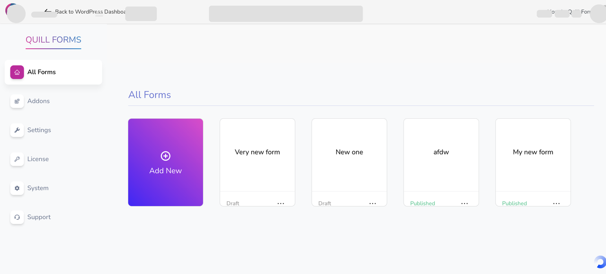Click Published status on My new form
Screen dimensions: 606x274
pyautogui.click(x=515, y=204)
